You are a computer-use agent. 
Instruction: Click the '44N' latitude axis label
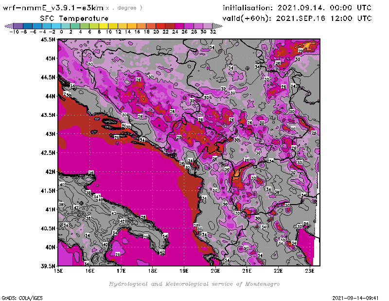(50, 96)
